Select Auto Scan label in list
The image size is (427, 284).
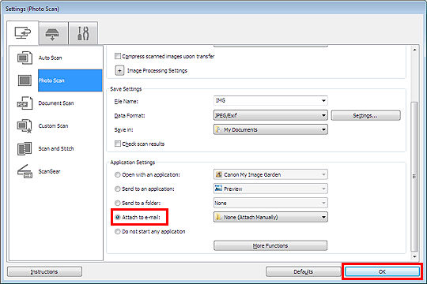[x=50, y=58]
